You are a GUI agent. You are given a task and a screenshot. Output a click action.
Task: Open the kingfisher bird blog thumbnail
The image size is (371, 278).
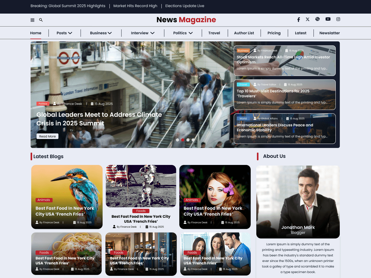tap(67, 197)
